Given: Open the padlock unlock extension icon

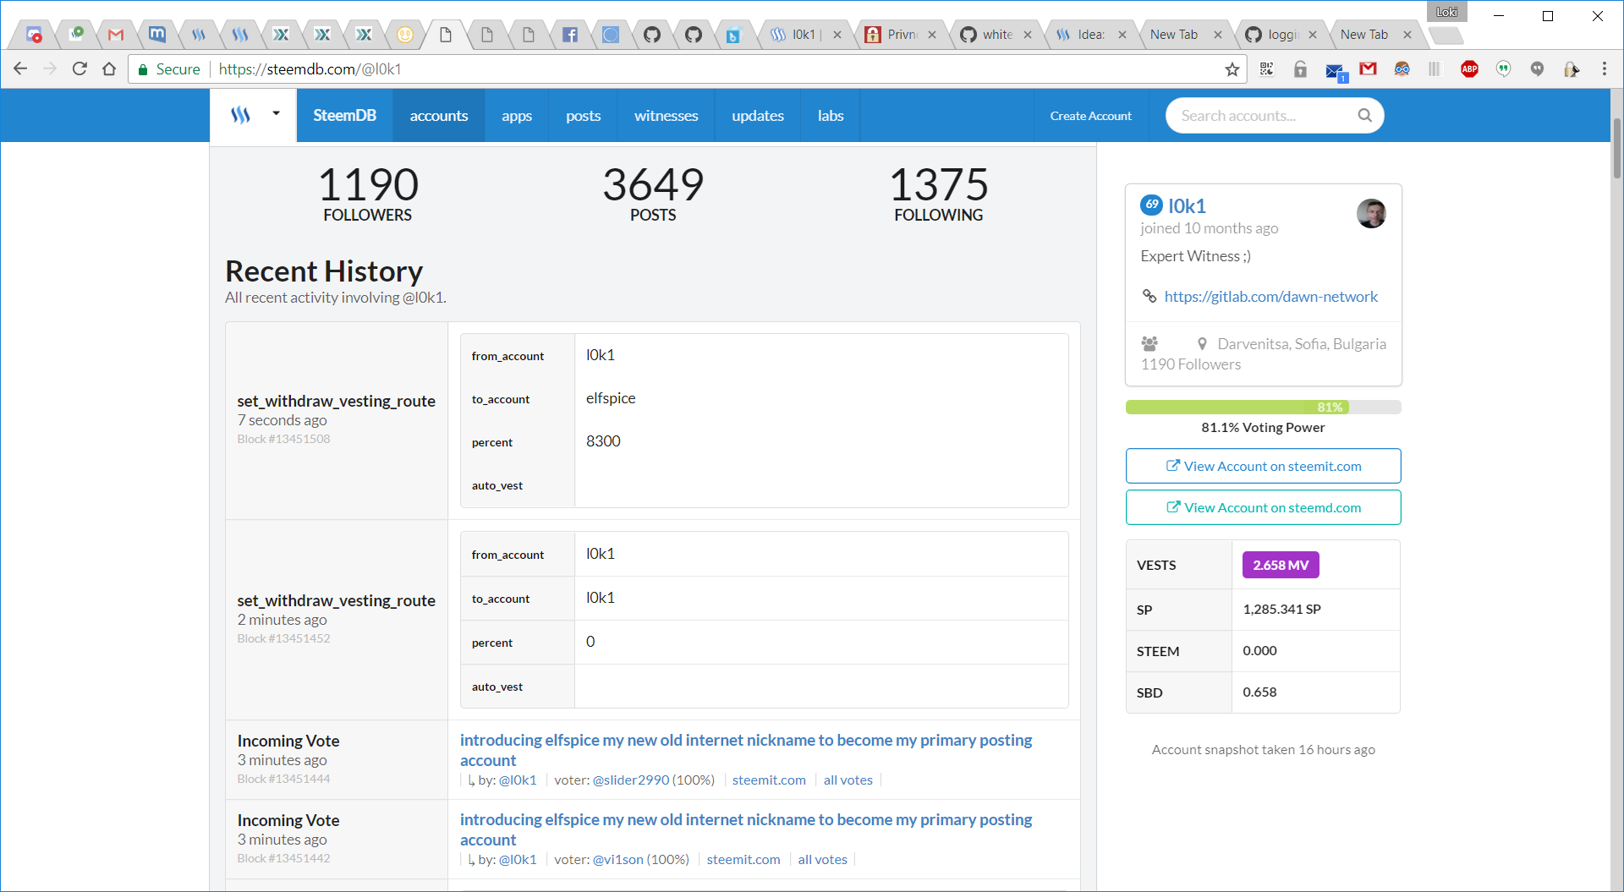Looking at the screenshot, I should pyautogui.click(x=1300, y=69).
